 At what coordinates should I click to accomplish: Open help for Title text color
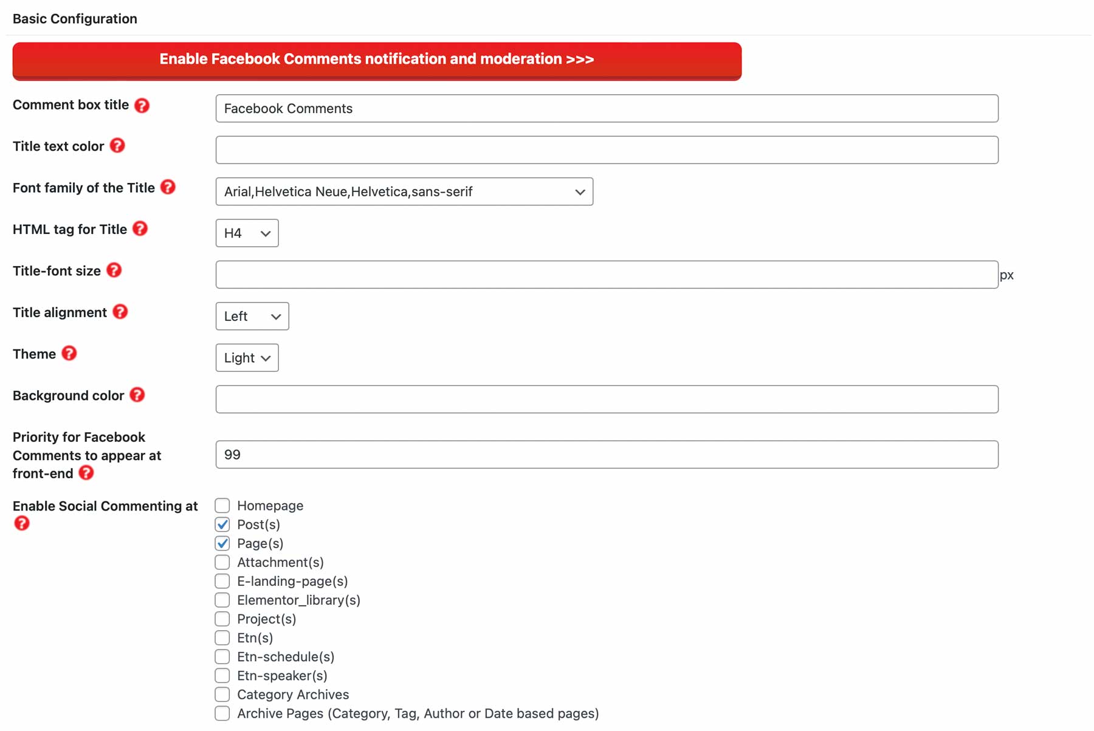[x=119, y=146]
